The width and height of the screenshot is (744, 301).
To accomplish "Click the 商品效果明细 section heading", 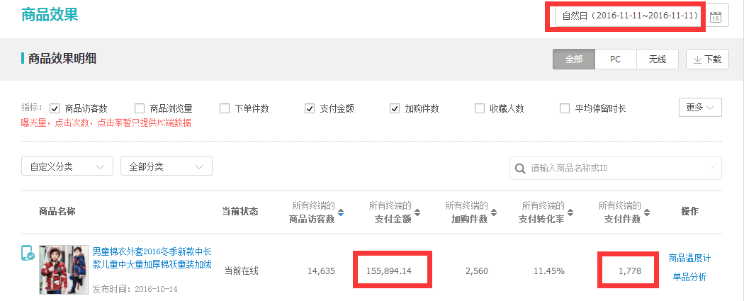I will pos(62,59).
